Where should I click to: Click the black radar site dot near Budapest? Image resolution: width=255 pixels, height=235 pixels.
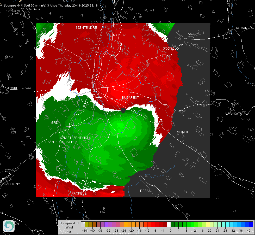pos(123,110)
